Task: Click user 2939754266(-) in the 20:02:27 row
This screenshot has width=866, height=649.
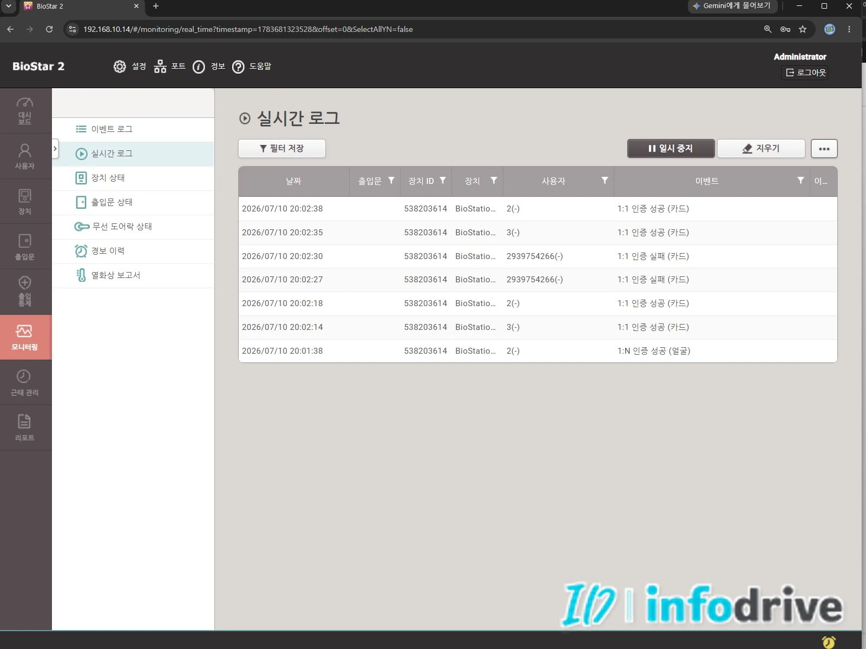Action: (x=535, y=280)
